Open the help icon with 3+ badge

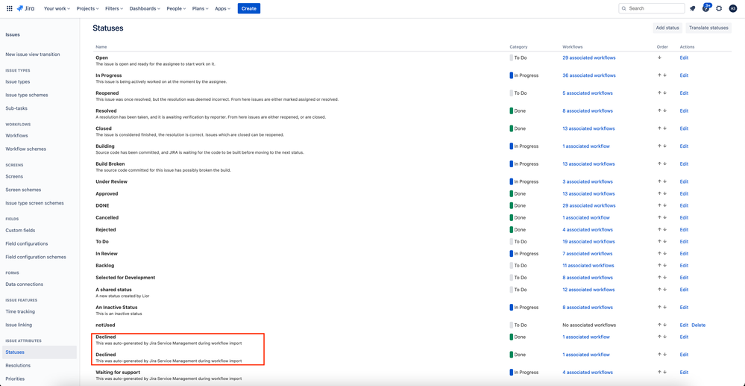tap(706, 8)
